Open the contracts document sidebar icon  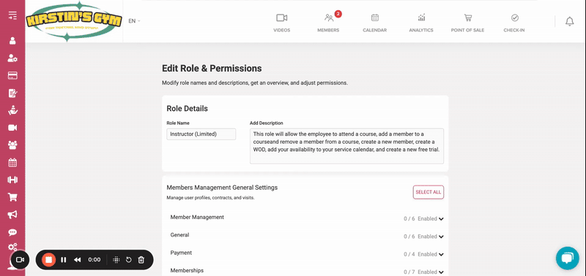tap(12, 93)
